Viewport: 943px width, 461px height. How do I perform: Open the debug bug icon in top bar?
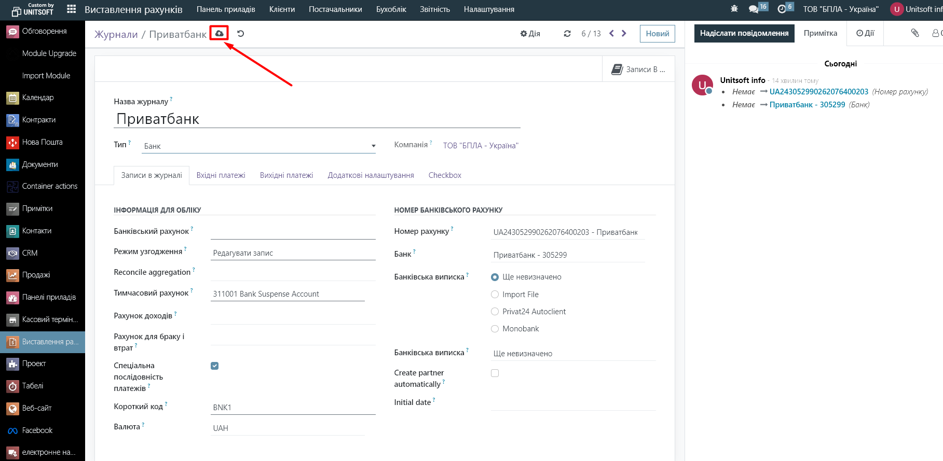734,9
